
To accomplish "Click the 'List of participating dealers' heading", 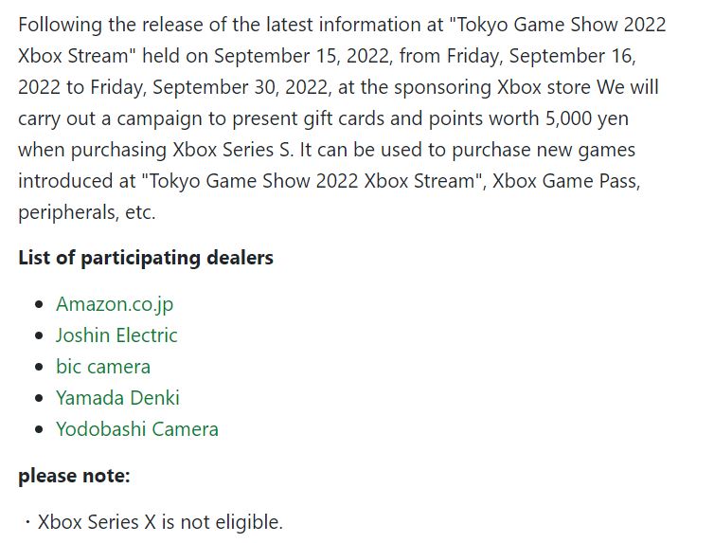I will click(x=146, y=259).
